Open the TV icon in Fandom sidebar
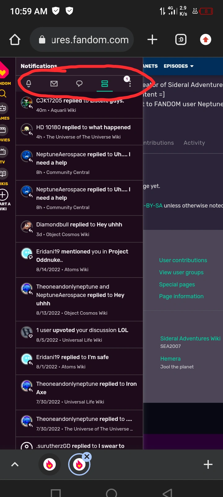This screenshot has width=223, height=497. 3,152
